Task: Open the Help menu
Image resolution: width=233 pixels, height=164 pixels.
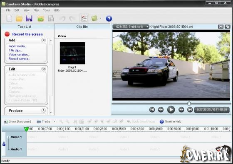Action: 57,10
